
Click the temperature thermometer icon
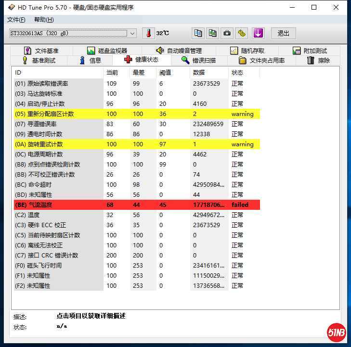click(148, 33)
